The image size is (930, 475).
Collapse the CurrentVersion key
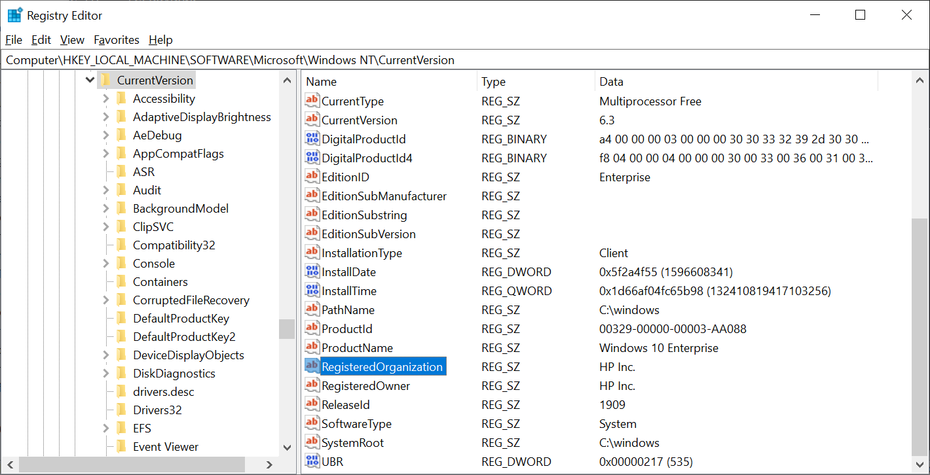90,80
